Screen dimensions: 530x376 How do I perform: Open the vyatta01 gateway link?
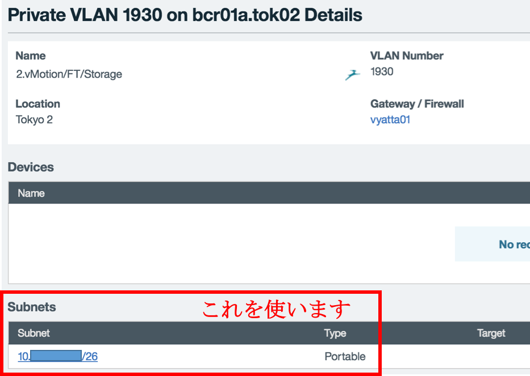tap(390, 120)
